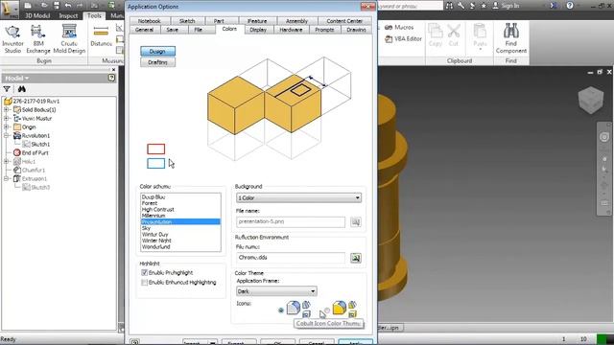Screen dimensions: 614x345
Task: Open the Macros command
Action: 399,28
